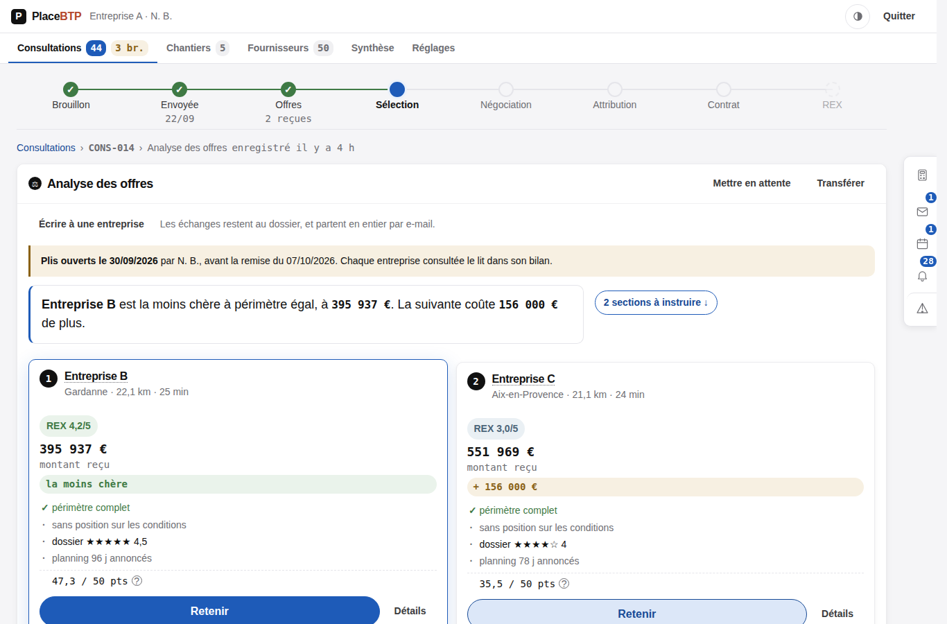Toggle the dark mode contrast icon
Viewport: 947px width, 624px height.
pyautogui.click(x=858, y=16)
